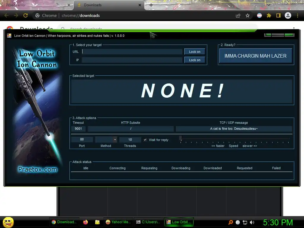The image size is (304, 228).
Task: Toggle the Wait for reply checkbox
Action: coord(145,140)
